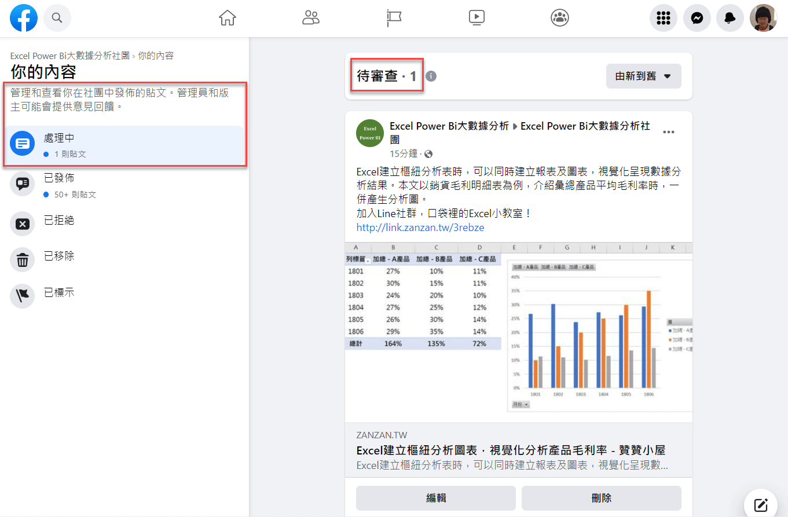
Task: Click the 15分鐘 post timestamp
Action: point(404,153)
